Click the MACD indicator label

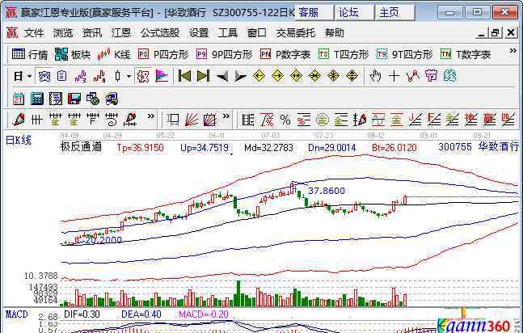tap(17, 314)
